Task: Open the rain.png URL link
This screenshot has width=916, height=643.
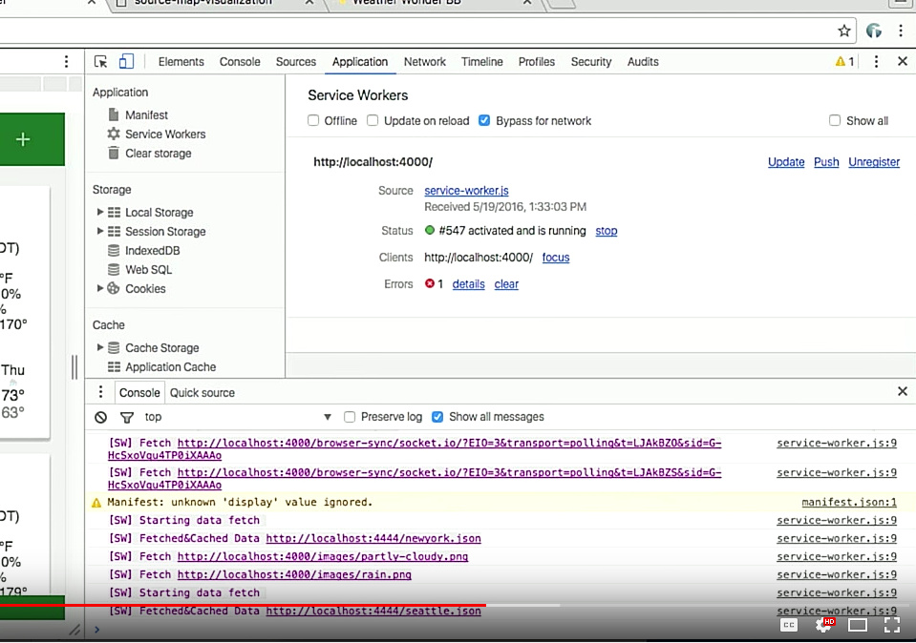Action: [x=294, y=574]
